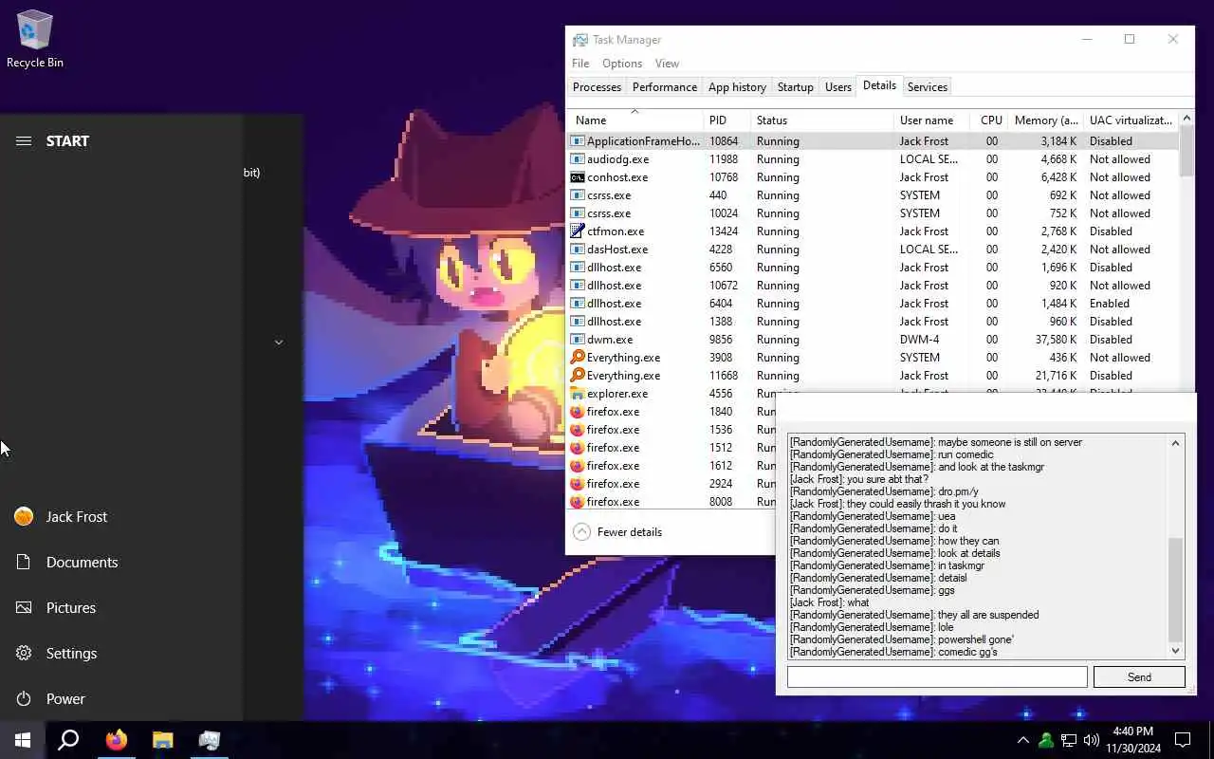
Task: Open Task Manager File menu
Action: pyautogui.click(x=580, y=64)
